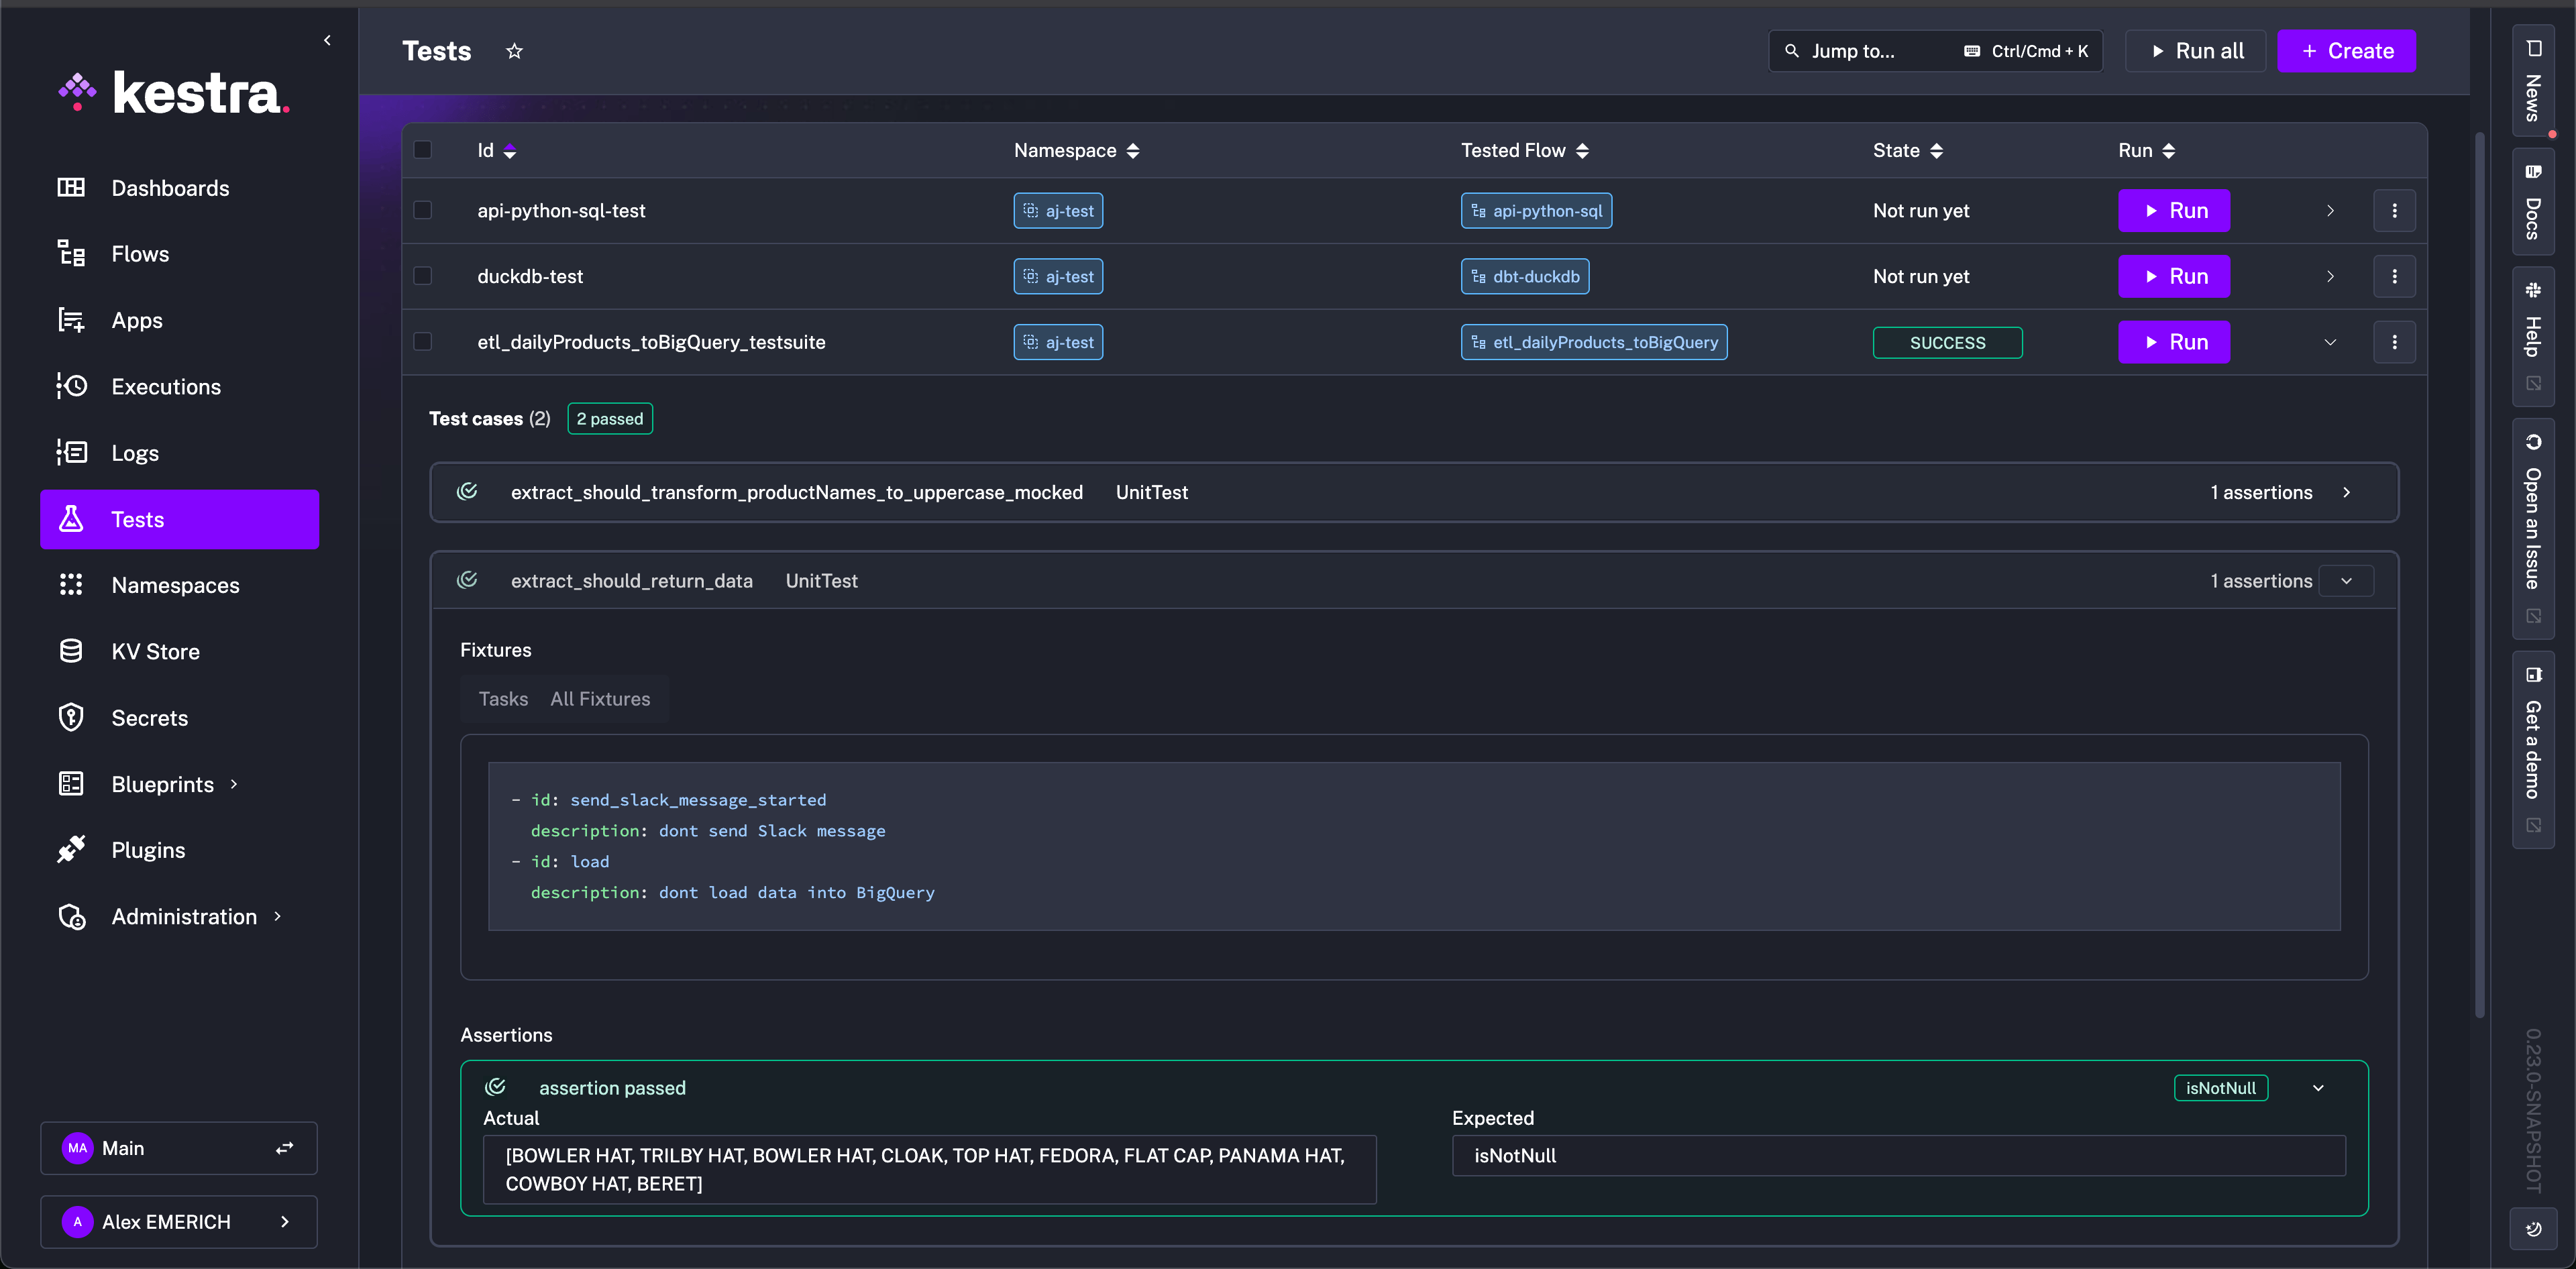Viewport: 2576px width, 1269px height.
Task: Collapse the isNotNull assertion details
Action: click(x=2320, y=1087)
